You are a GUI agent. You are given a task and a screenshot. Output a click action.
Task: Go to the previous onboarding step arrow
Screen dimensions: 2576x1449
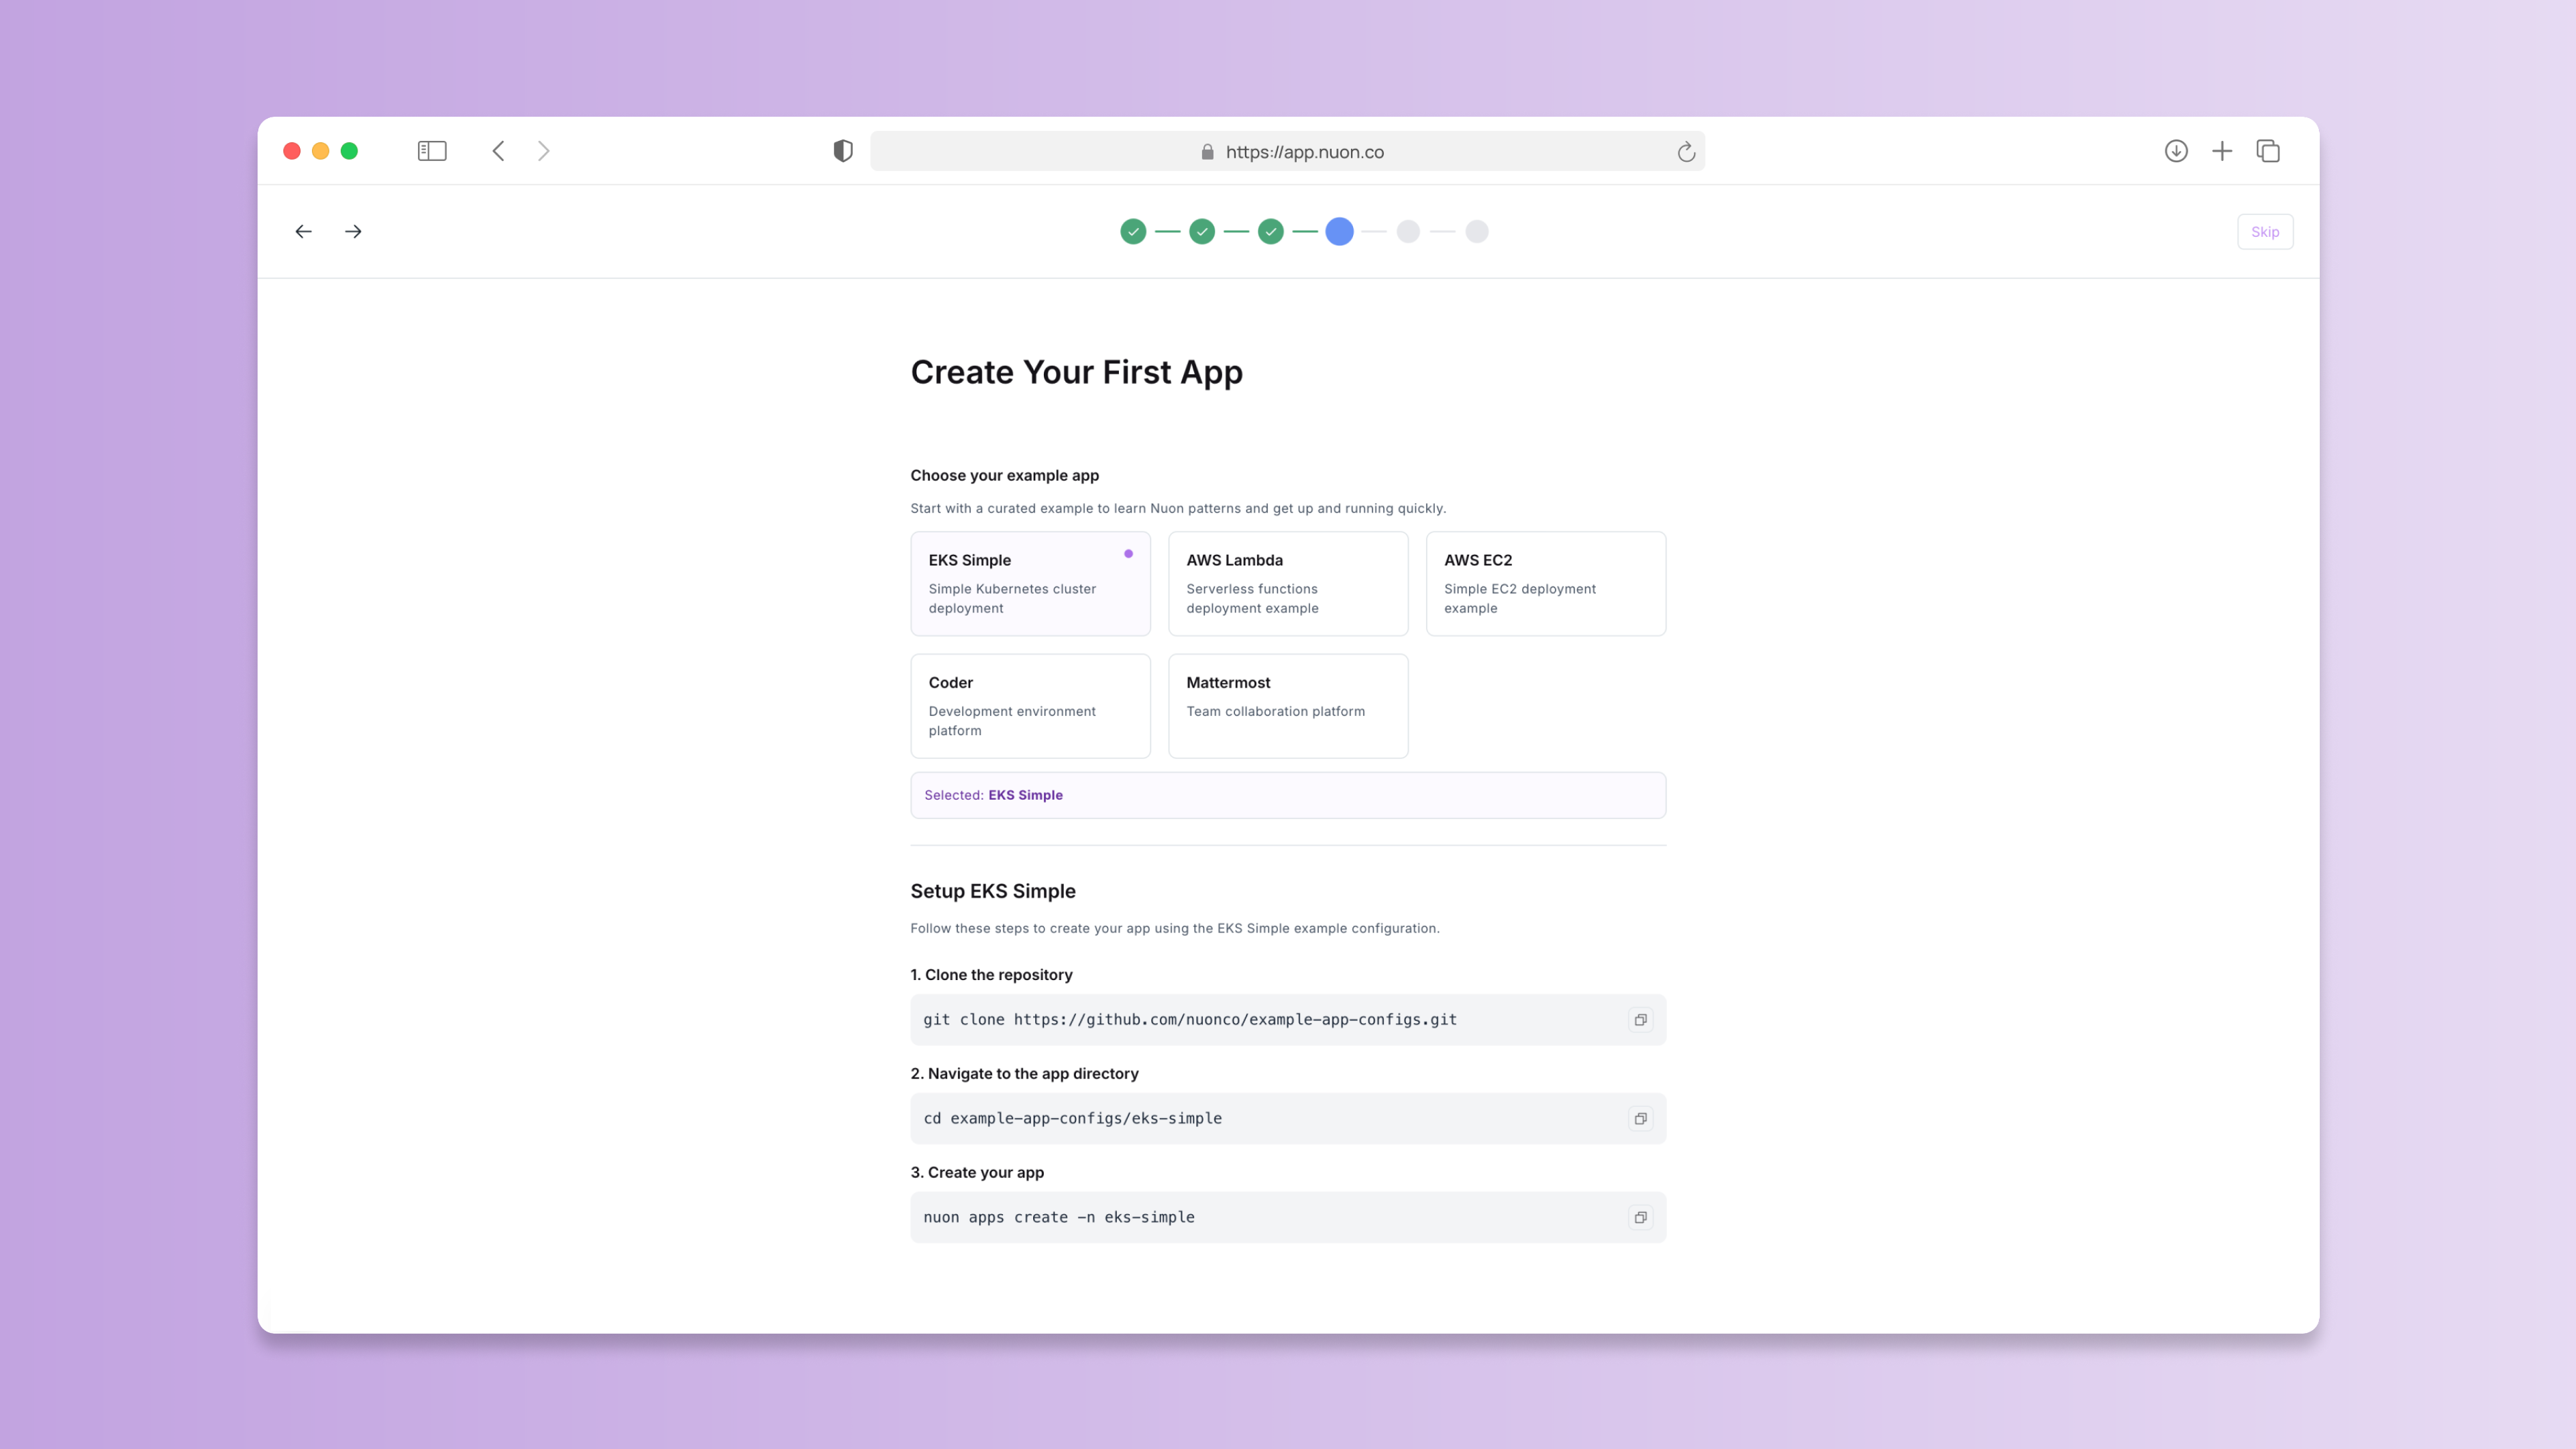click(304, 232)
